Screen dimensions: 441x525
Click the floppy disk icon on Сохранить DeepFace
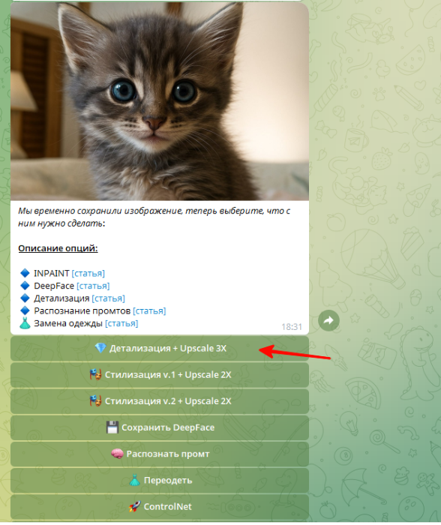point(112,427)
